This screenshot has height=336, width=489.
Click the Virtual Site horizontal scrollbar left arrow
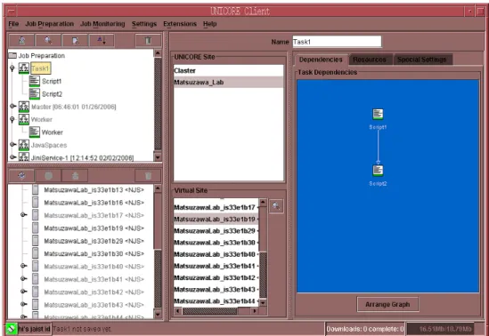click(x=178, y=311)
